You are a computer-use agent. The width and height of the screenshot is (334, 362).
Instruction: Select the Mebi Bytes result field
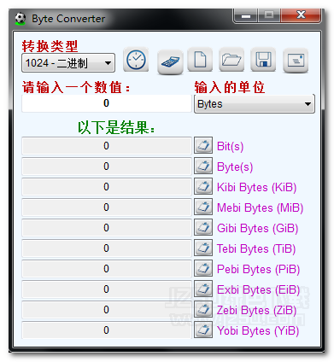click(x=107, y=207)
